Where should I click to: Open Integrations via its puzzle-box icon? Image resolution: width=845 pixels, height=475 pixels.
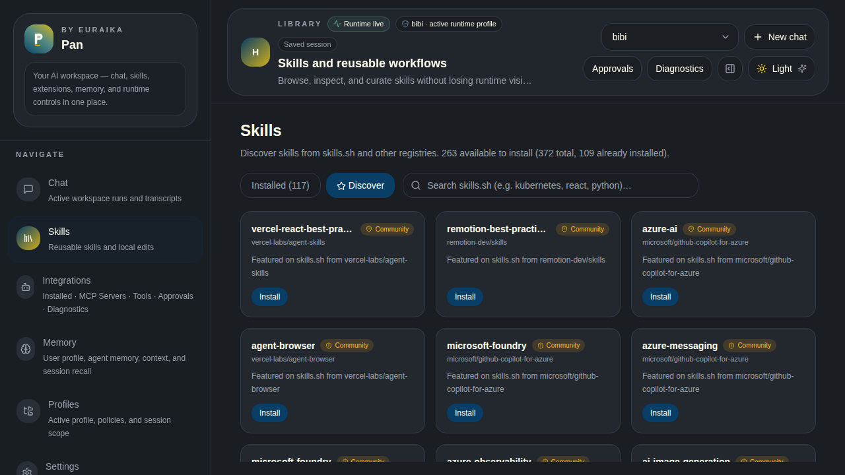click(25, 287)
